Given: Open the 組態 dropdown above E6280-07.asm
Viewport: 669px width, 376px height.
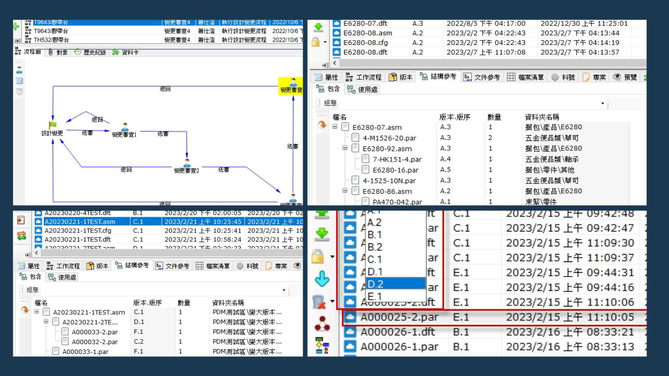Looking at the screenshot, I should click(x=602, y=103).
